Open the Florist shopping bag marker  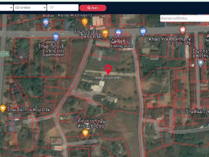[x=46, y=23]
